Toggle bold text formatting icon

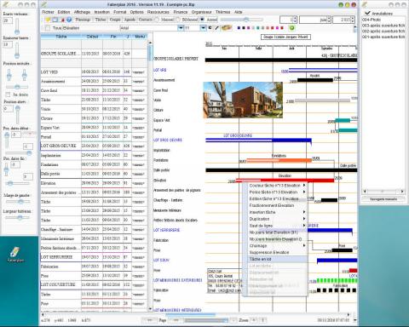tap(210, 28)
